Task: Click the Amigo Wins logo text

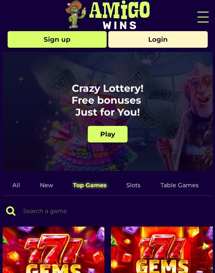Action: (x=120, y=15)
